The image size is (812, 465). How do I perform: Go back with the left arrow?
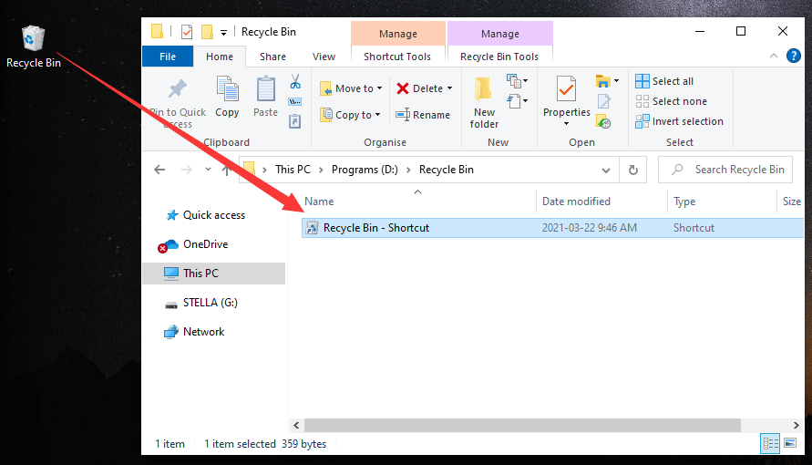[159, 170]
